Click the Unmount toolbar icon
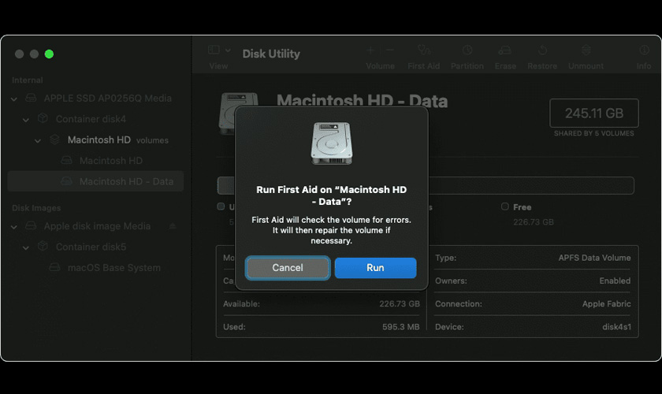662x394 pixels. 586,50
